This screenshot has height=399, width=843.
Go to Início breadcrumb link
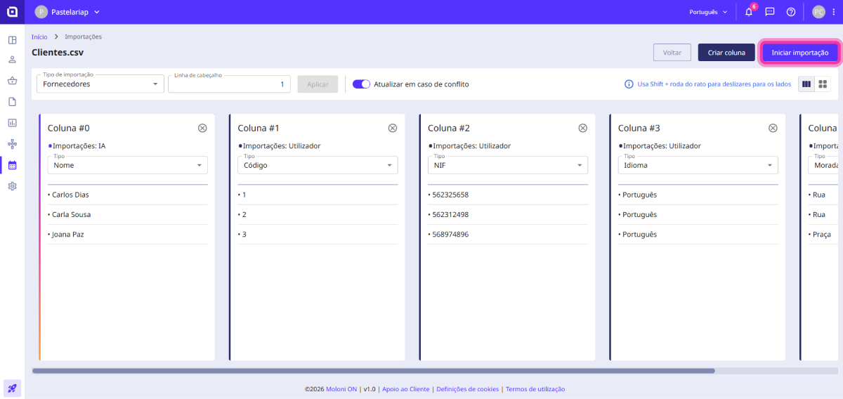(x=39, y=37)
